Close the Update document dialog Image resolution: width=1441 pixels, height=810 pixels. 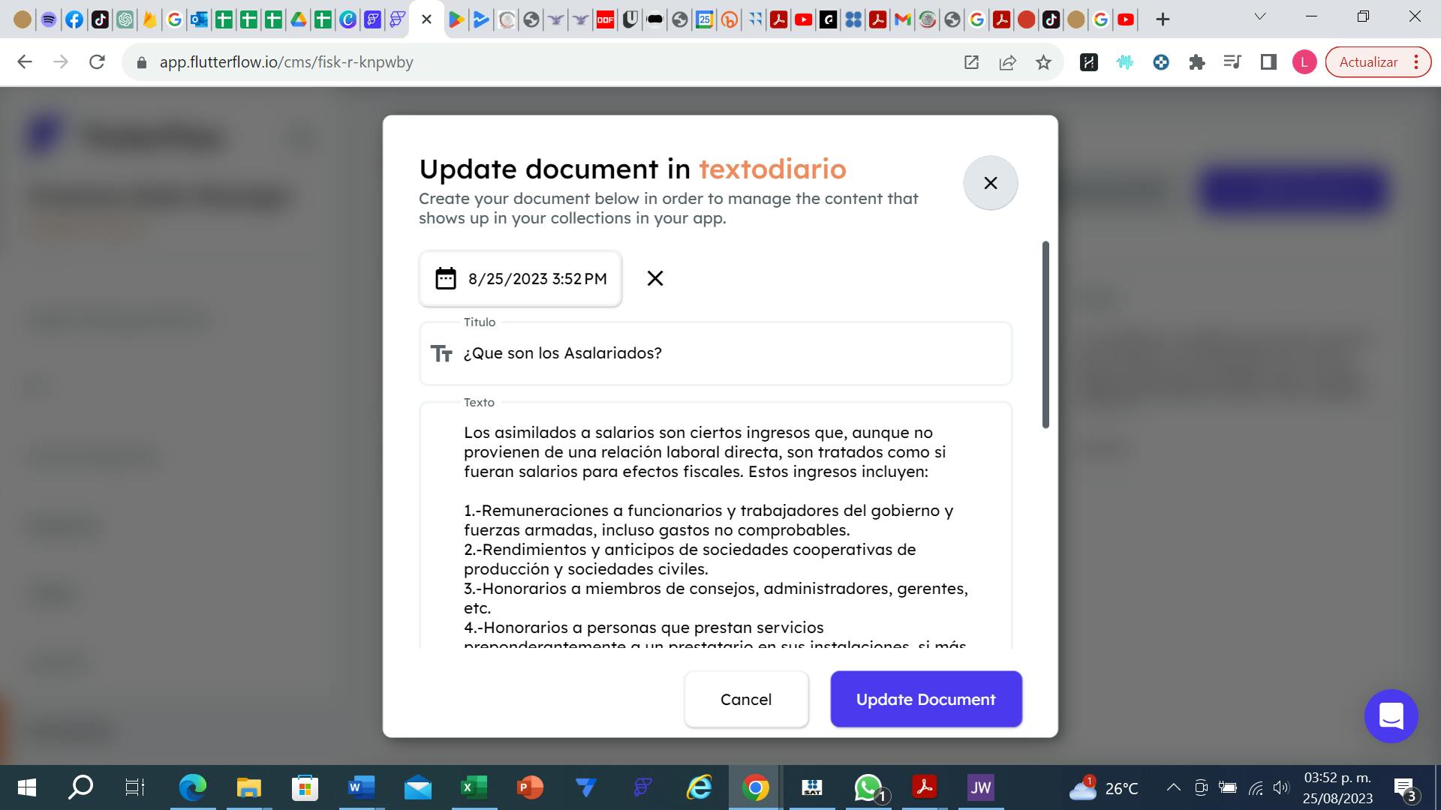(990, 183)
